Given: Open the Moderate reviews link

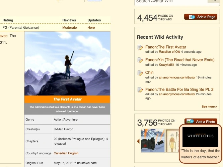Looking at the screenshot, I should point(69,27).
